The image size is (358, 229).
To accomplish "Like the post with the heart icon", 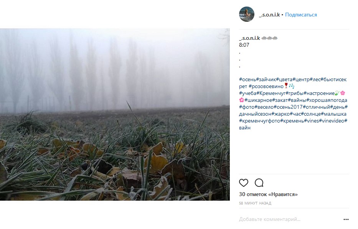I will coord(244,183).
